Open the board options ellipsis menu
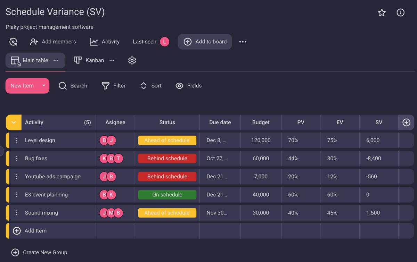This screenshot has height=262, width=417. [243, 42]
